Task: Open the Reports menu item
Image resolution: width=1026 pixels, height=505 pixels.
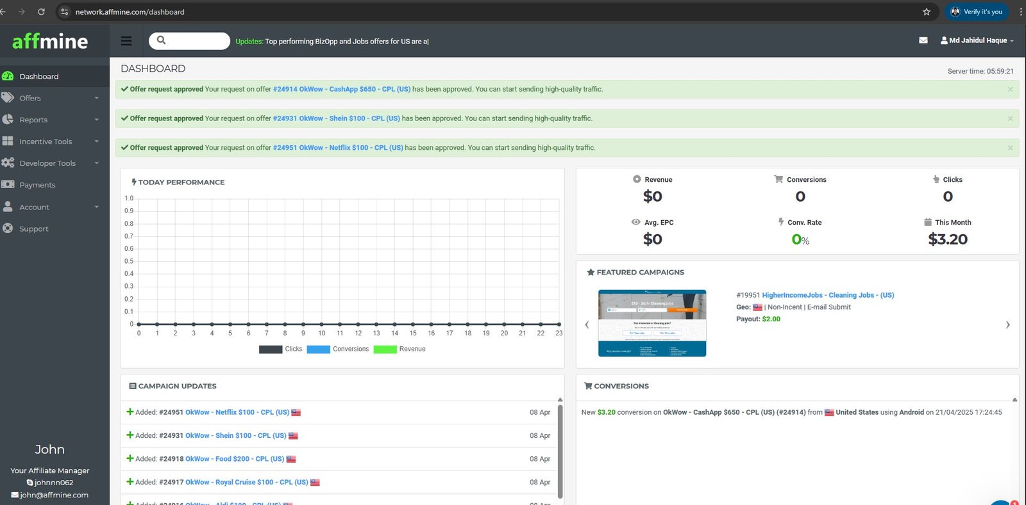Action: (x=55, y=120)
